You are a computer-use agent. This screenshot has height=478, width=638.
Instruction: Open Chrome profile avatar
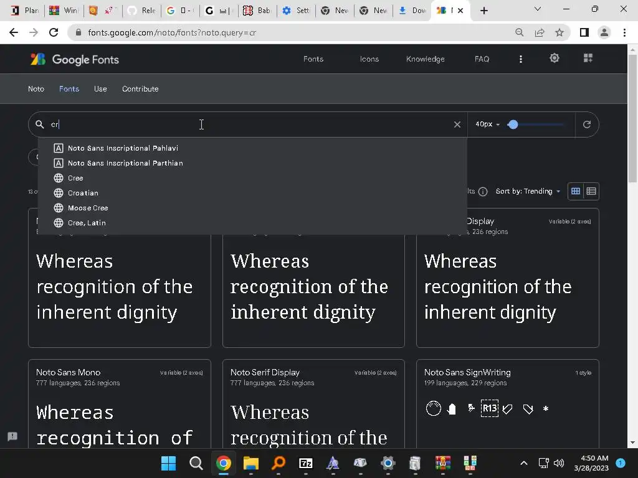click(604, 32)
